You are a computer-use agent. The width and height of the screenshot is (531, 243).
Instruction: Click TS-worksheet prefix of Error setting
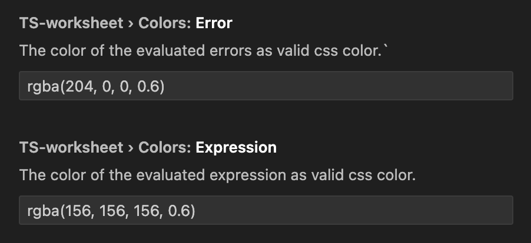[x=70, y=23]
